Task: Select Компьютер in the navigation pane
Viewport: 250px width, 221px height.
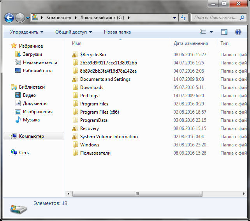Action: click(31, 136)
